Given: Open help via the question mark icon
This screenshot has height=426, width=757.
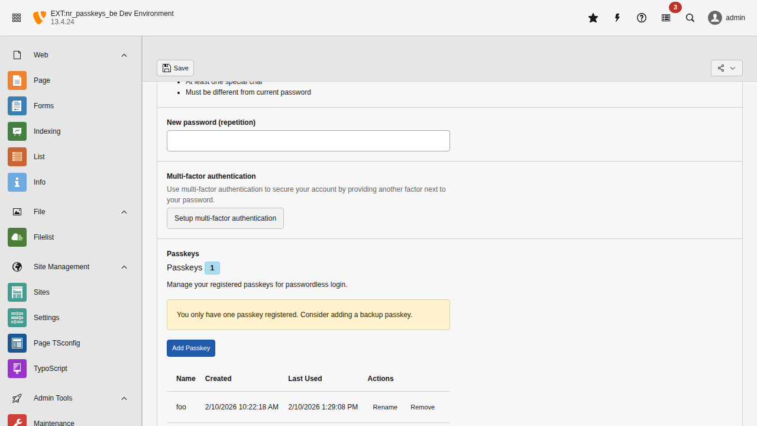Looking at the screenshot, I should [642, 18].
